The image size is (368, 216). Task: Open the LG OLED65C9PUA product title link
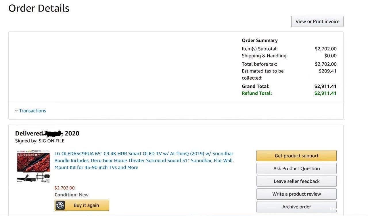(144, 160)
